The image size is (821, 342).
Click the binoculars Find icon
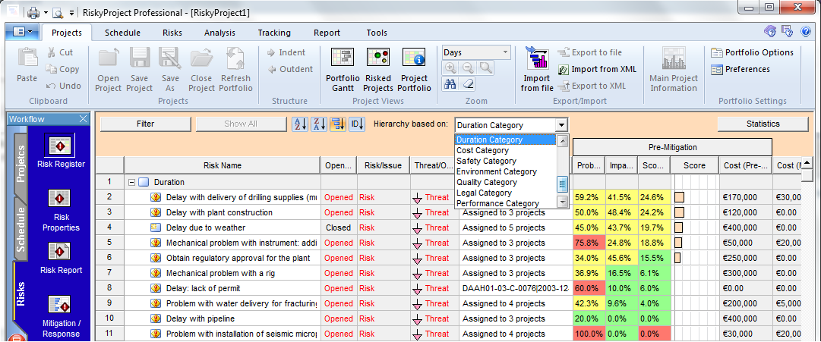click(450, 83)
